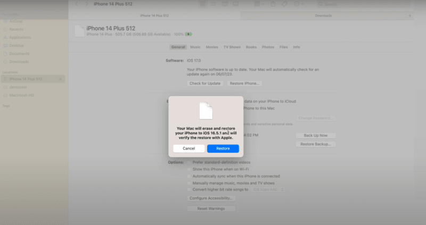Click the iOS 17.0 software version text
Image resolution: width=426 pixels, height=225 pixels.
pyautogui.click(x=194, y=61)
